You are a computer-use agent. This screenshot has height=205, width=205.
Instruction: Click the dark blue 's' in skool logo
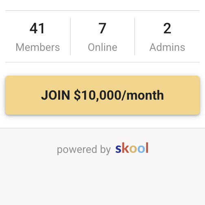[x=118, y=149]
